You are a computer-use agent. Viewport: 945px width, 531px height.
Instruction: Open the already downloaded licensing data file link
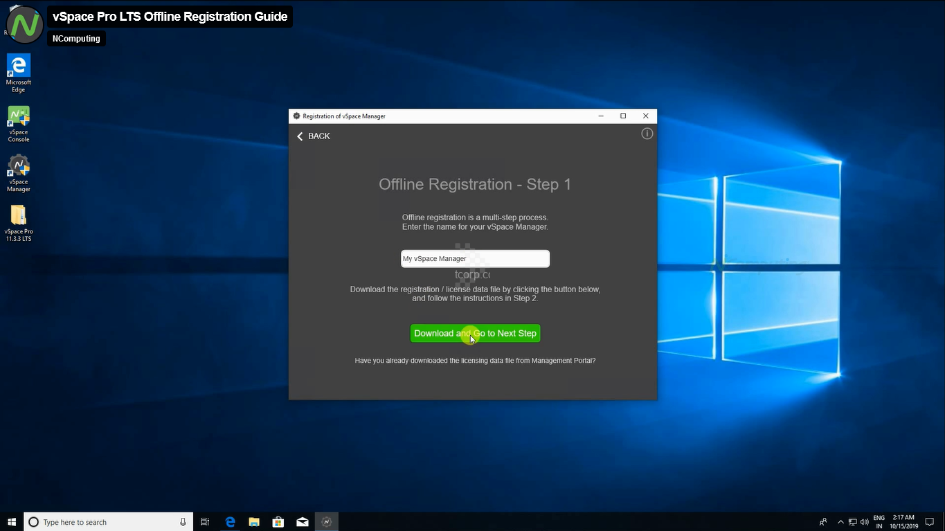[x=475, y=361]
